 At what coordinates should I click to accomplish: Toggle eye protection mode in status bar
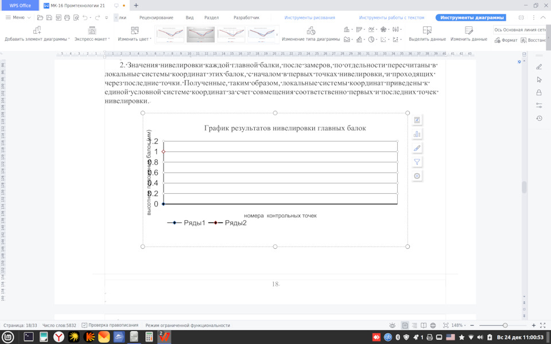(393, 326)
